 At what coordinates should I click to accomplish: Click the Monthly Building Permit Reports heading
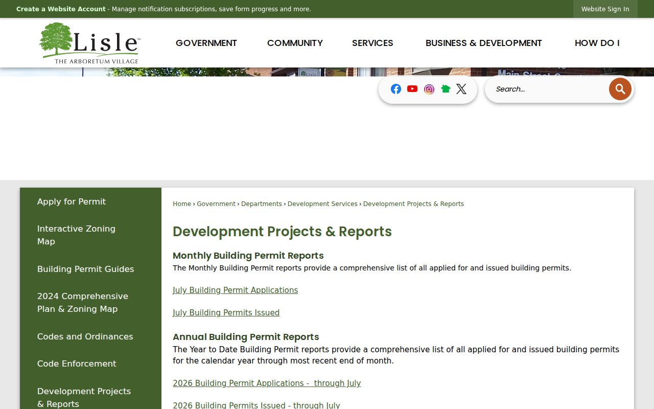pyautogui.click(x=248, y=256)
